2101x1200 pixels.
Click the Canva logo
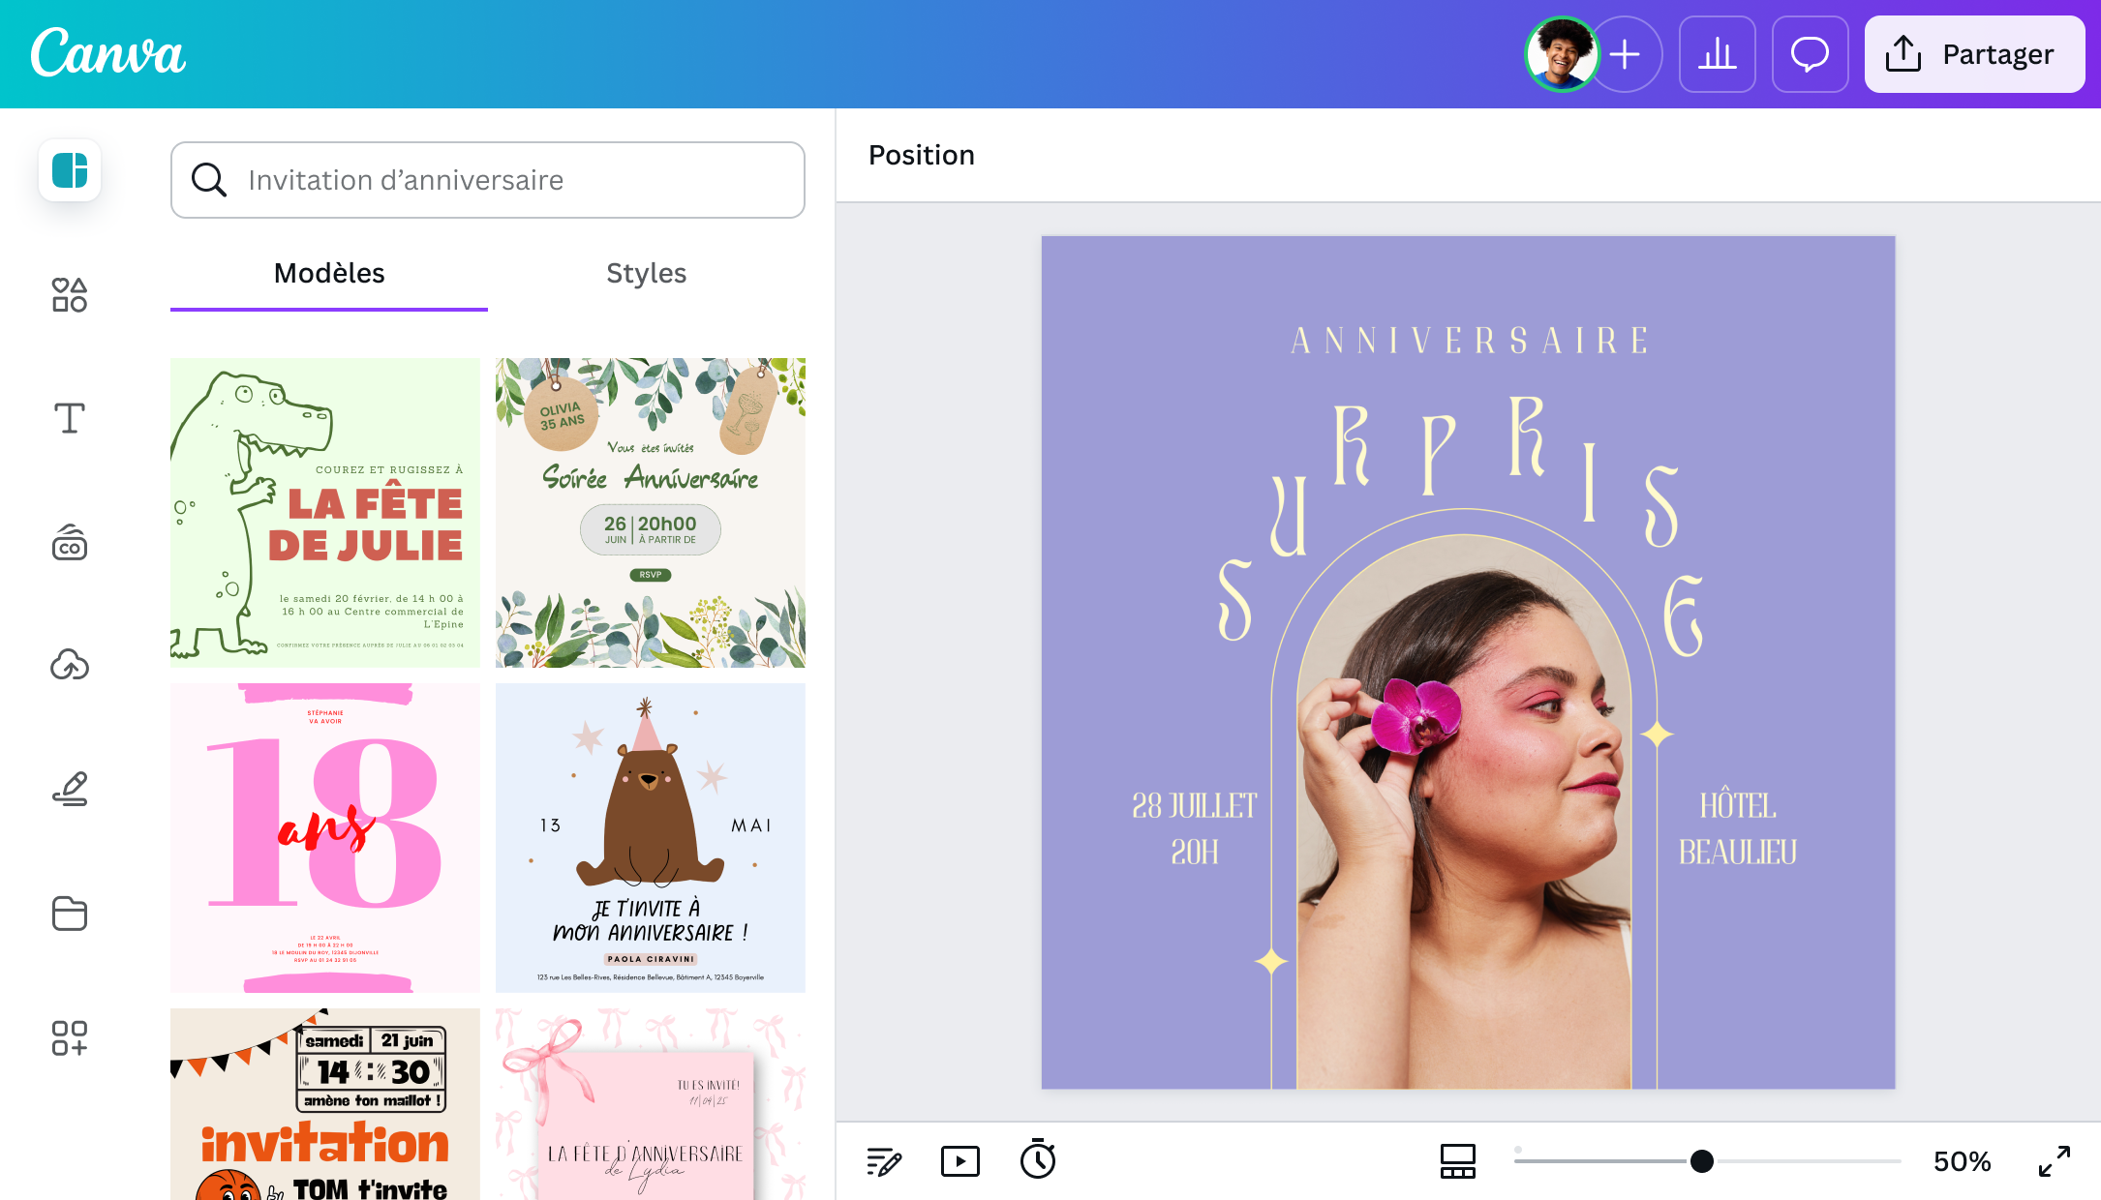tap(107, 53)
